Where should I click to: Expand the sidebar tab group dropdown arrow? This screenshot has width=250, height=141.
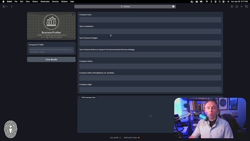click(x=7, y=7)
